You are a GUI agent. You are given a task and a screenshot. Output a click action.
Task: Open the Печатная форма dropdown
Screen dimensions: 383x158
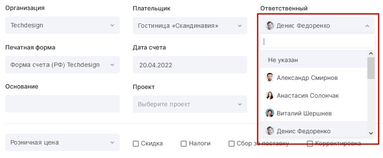tap(62, 65)
